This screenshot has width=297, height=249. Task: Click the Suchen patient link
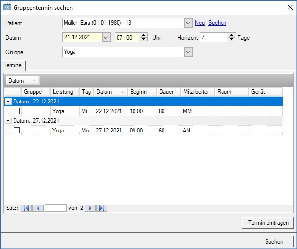[217, 23]
